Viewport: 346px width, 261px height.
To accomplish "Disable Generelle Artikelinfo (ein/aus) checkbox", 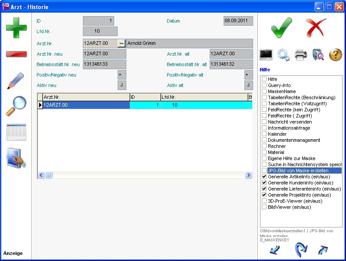I will pyautogui.click(x=264, y=177).
